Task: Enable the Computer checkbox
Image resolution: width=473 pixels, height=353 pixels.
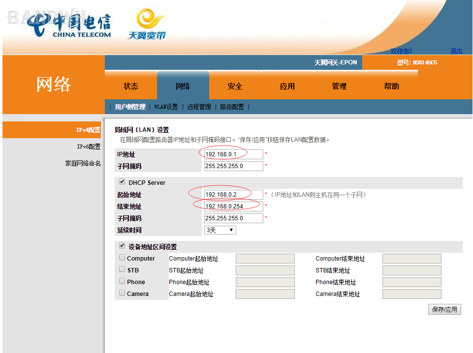Action: click(122, 257)
